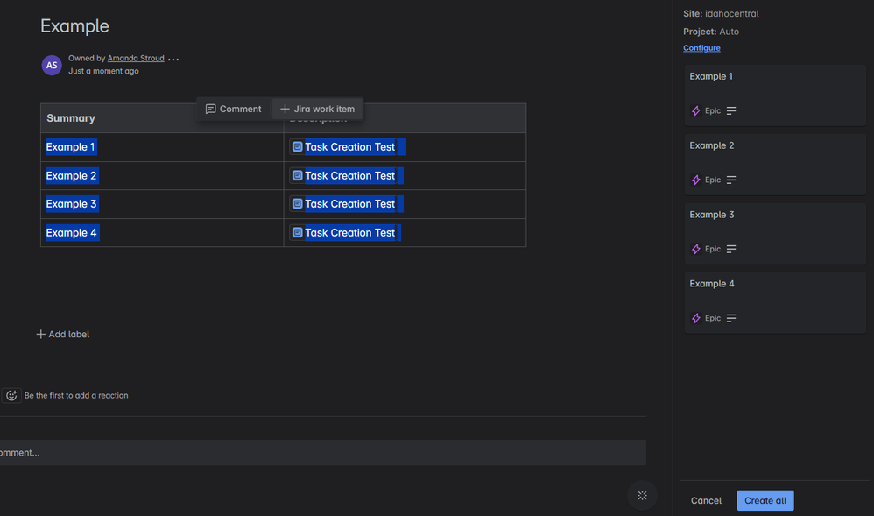Click the 'Project: Auto' text

click(x=711, y=32)
